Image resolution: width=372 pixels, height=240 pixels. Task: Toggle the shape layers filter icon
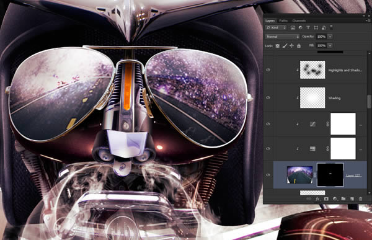click(x=316, y=28)
